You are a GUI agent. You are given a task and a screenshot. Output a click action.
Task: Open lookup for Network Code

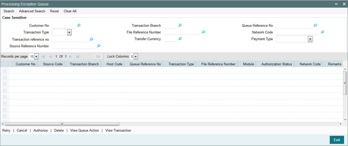322,32
